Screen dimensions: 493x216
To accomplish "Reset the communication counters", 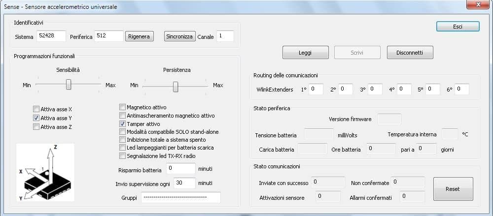I will pos(453,189).
